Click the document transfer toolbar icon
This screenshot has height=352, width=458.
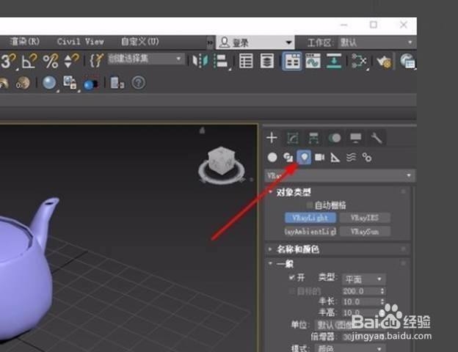pos(117,83)
